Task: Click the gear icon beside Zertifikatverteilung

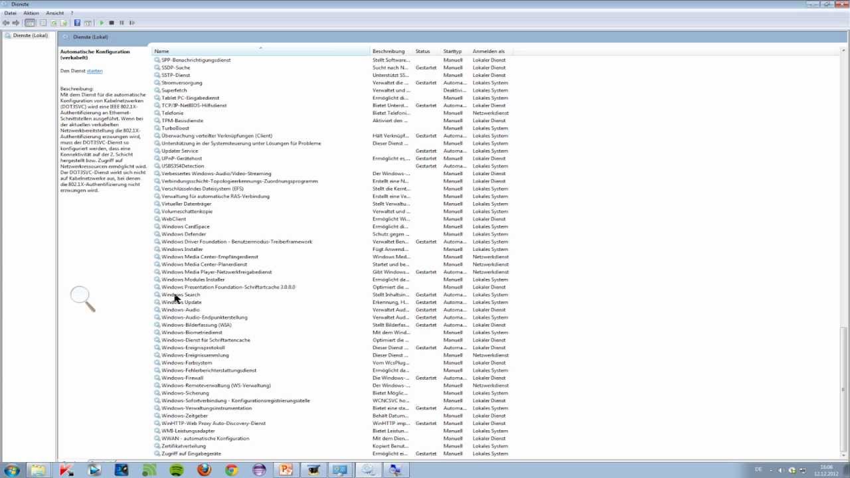Action: pyautogui.click(x=157, y=446)
